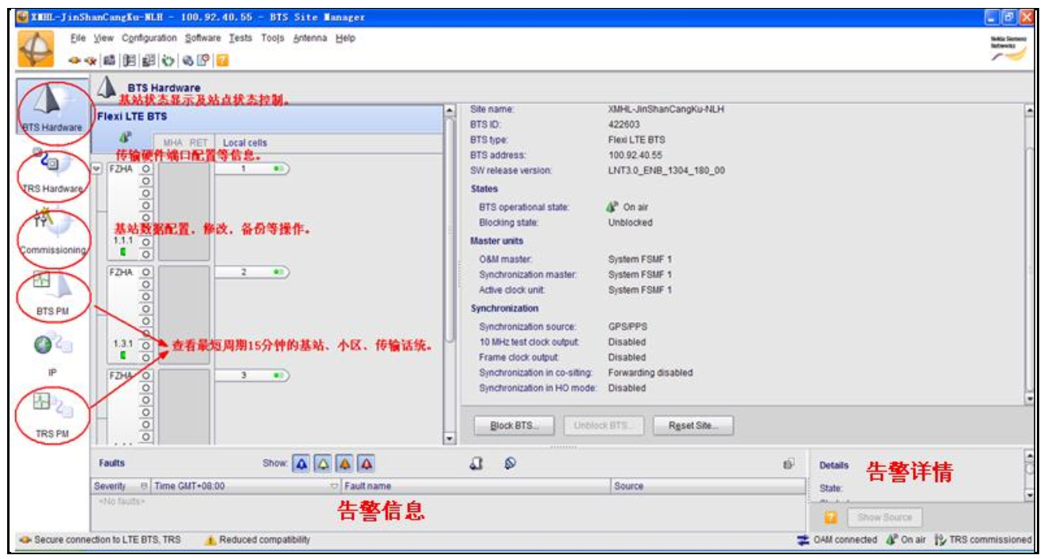Image resolution: width=1048 pixels, height=559 pixels.
Task: Toggle the red fault severity filter
Action: 367,464
